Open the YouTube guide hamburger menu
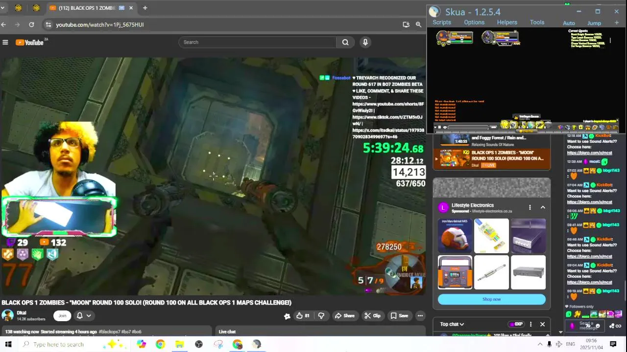 click(x=5, y=42)
